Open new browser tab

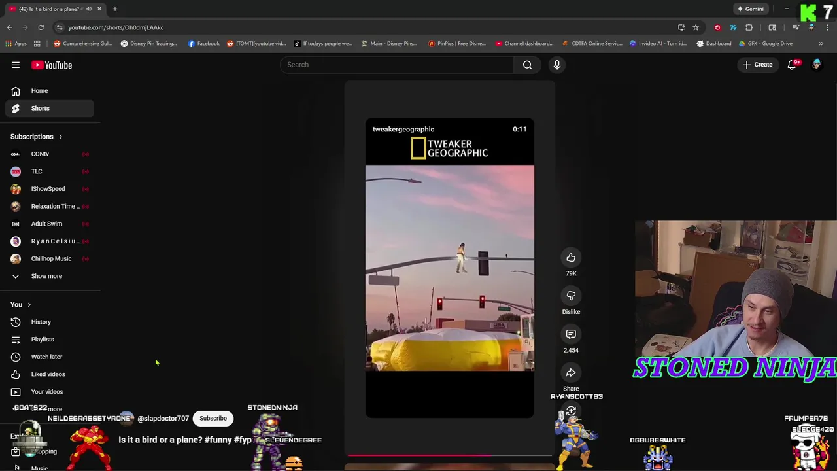click(114, 9)
